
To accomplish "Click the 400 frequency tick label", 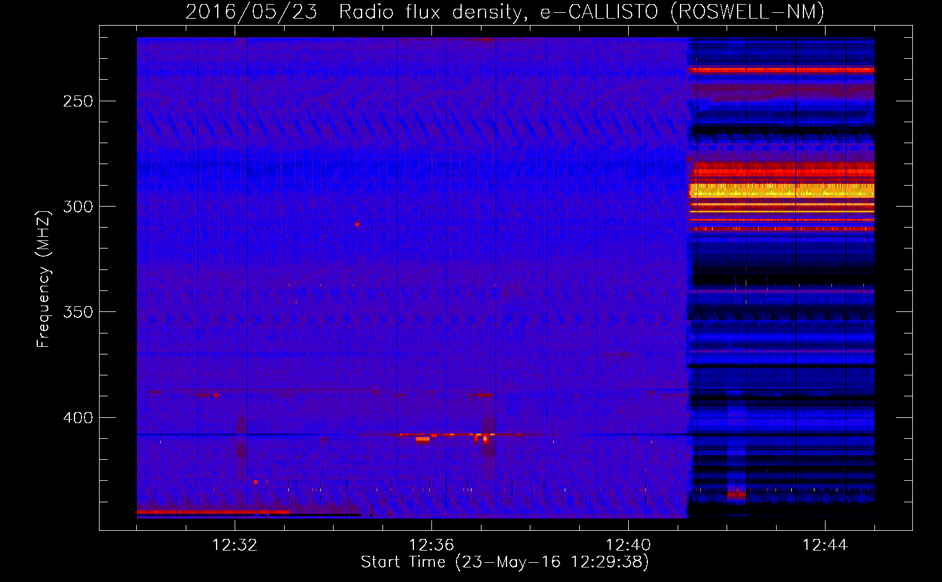I will tap(78, 418).
